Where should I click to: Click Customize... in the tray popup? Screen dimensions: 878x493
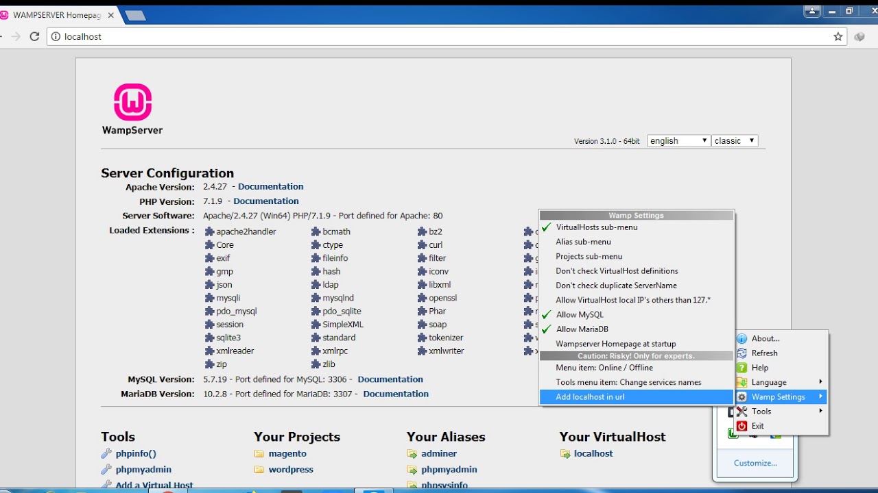click(755, 463)
